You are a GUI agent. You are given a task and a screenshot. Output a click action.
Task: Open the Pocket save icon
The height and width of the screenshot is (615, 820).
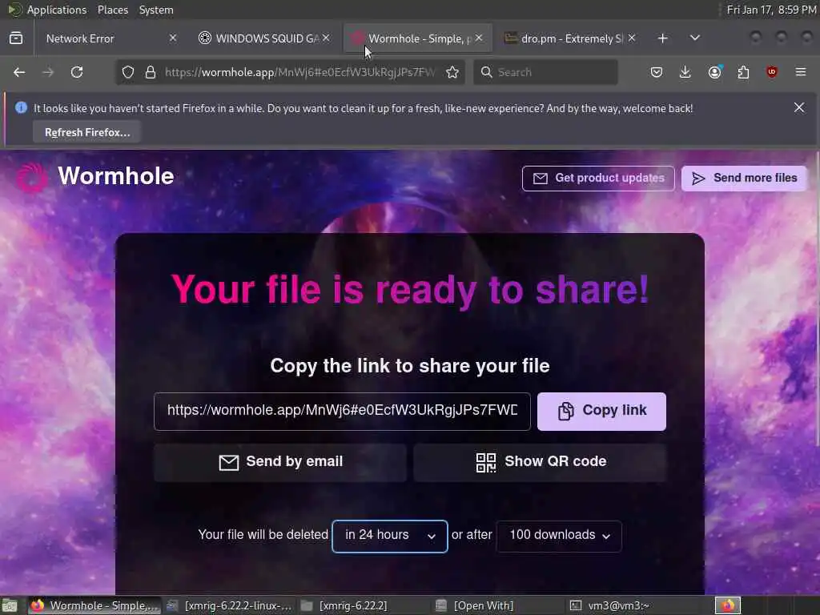coord(657,72)
